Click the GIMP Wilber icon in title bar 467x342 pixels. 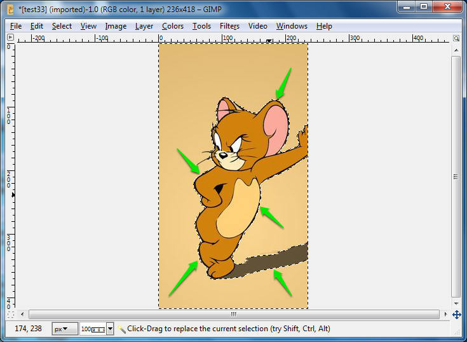(10, 10)
